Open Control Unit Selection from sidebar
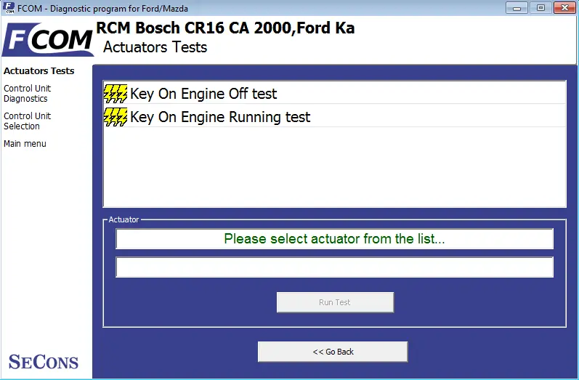The width and height of the screenshot is (579, 380). point(28,121)
